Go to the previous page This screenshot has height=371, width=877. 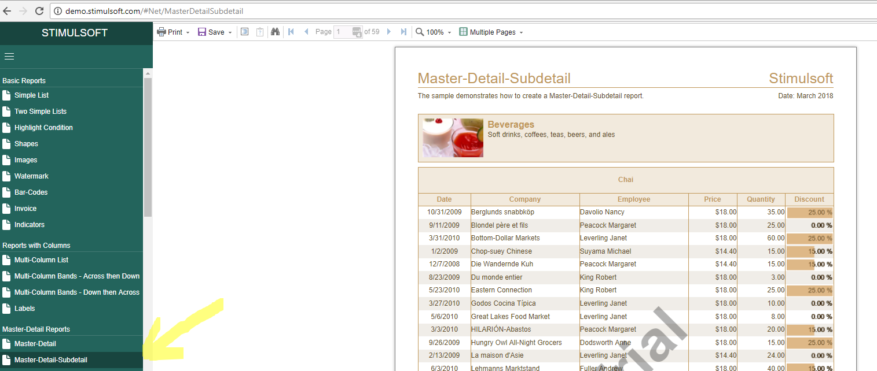click(306, 32)
